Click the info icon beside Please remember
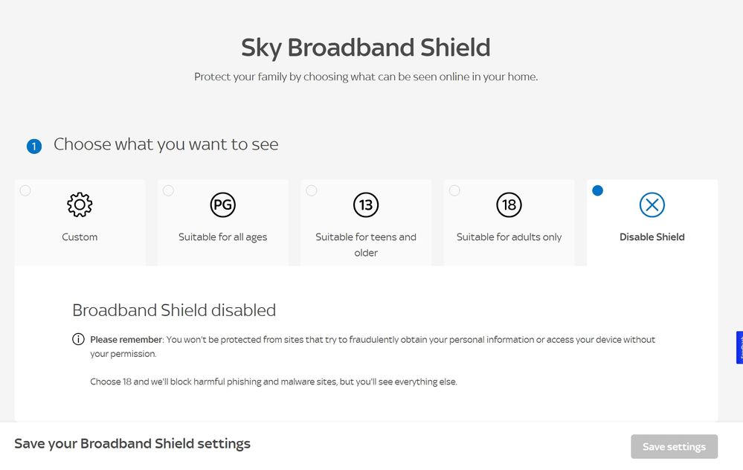The image size is (743, 470). coord(78,339)
